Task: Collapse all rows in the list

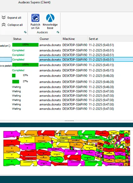Action: (12, 25)
